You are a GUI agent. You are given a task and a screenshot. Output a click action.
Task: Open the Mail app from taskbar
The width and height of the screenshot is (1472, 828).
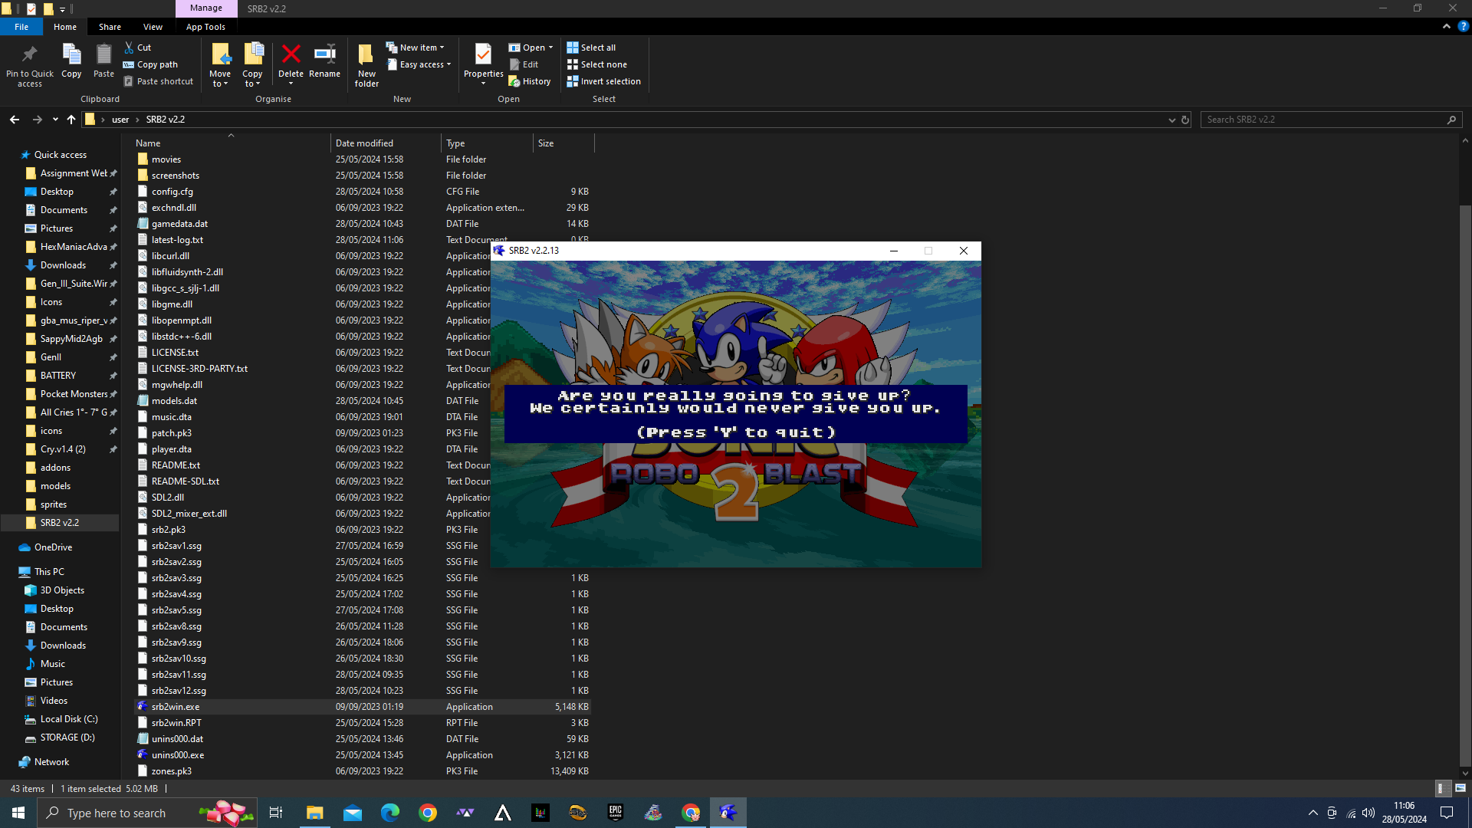pos(353,813)
